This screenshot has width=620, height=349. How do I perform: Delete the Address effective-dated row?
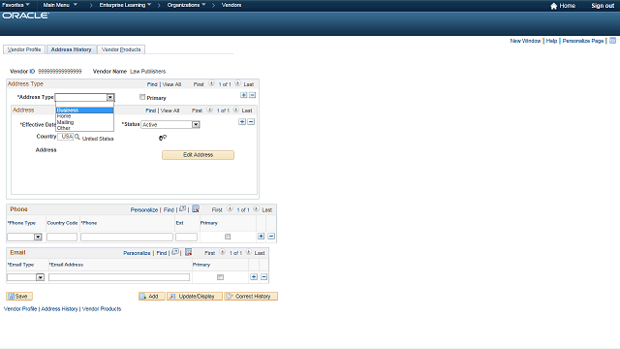pyautogui.click(x=251, y=122)
